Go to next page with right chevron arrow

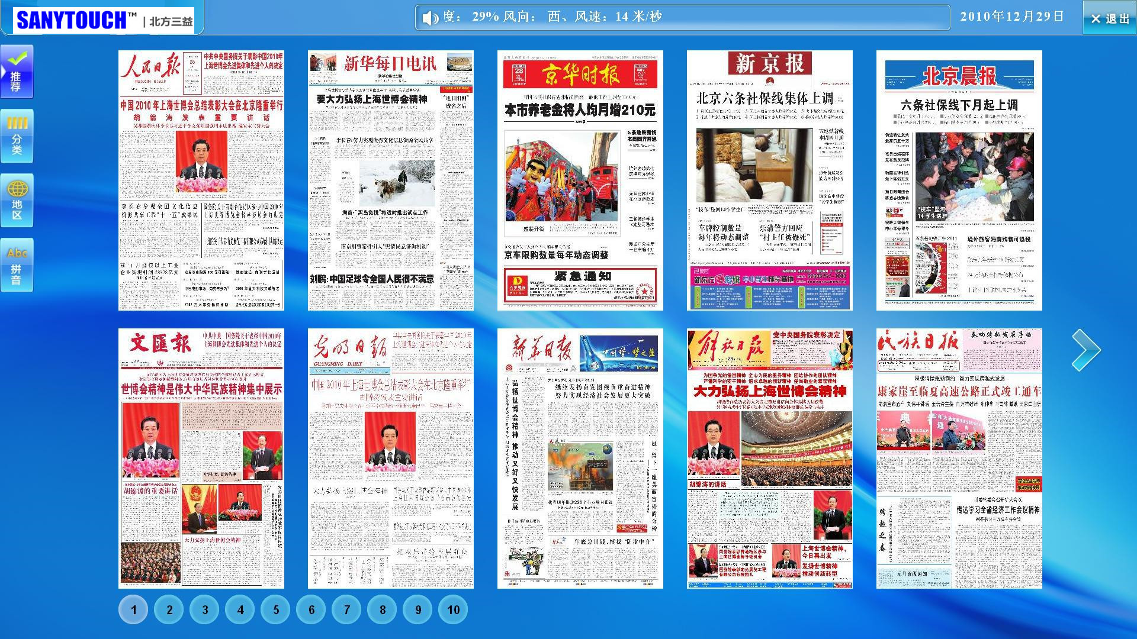pos(1086,350)
